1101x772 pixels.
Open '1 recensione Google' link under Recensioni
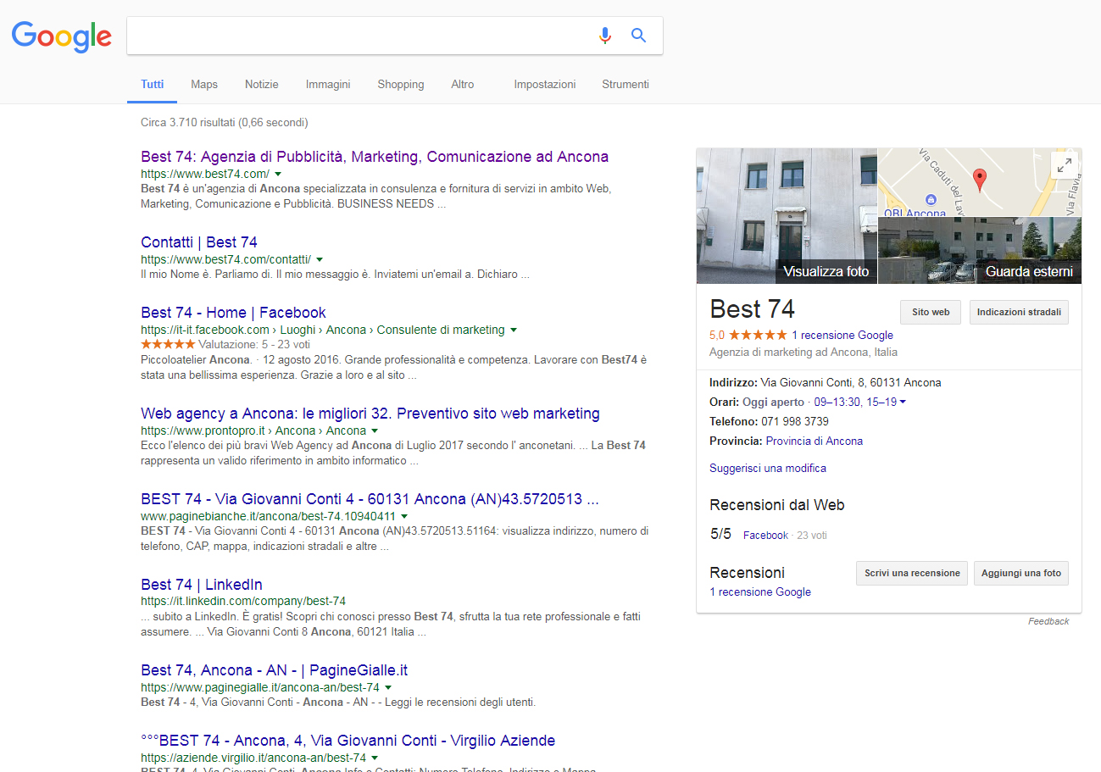tap(760, 592)
